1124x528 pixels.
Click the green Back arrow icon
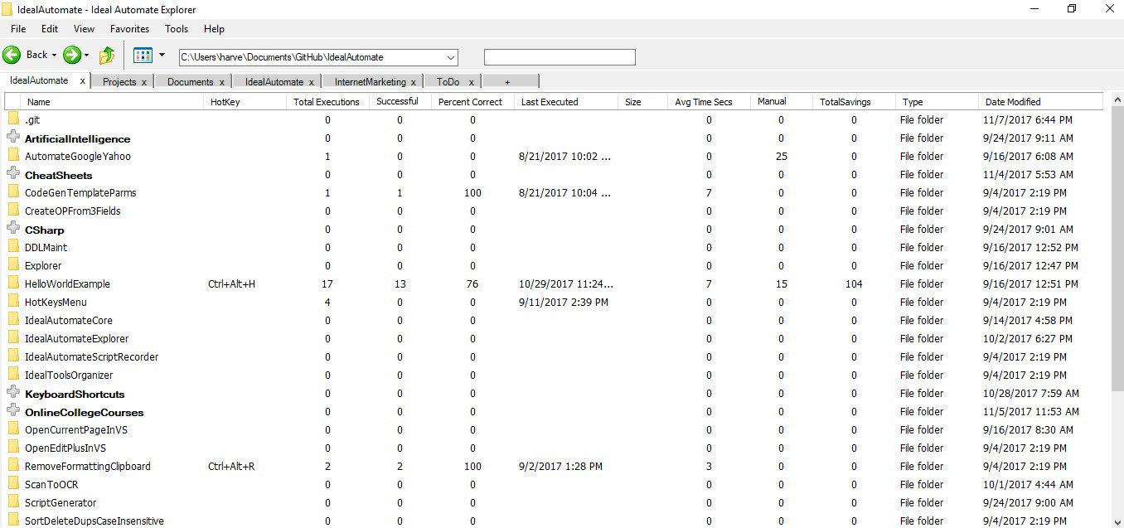[12, 56]
